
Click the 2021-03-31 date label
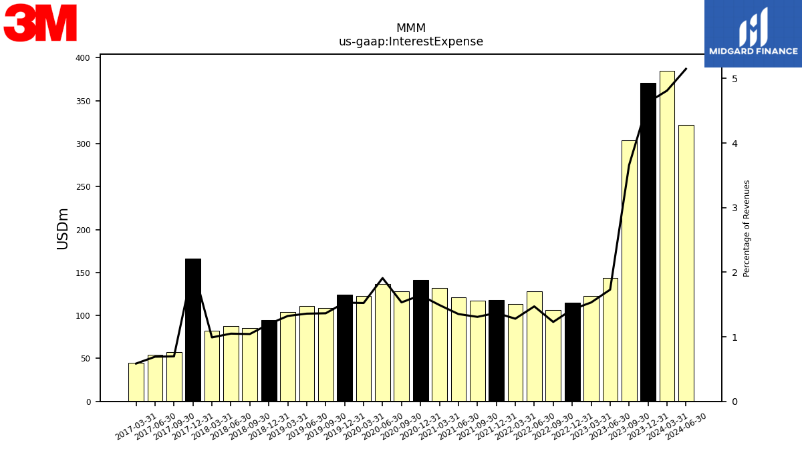coord(439,426)
